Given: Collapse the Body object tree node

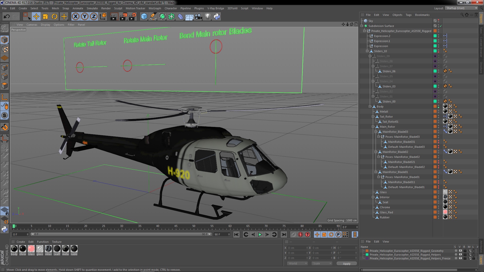Looking at the screenshot, I should click(370, 107).
